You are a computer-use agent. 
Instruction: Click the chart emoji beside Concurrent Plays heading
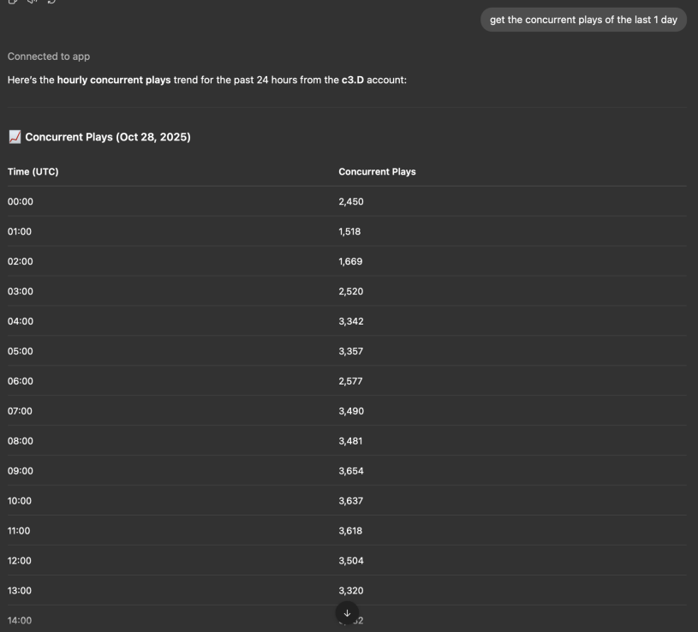pos(15,137)
